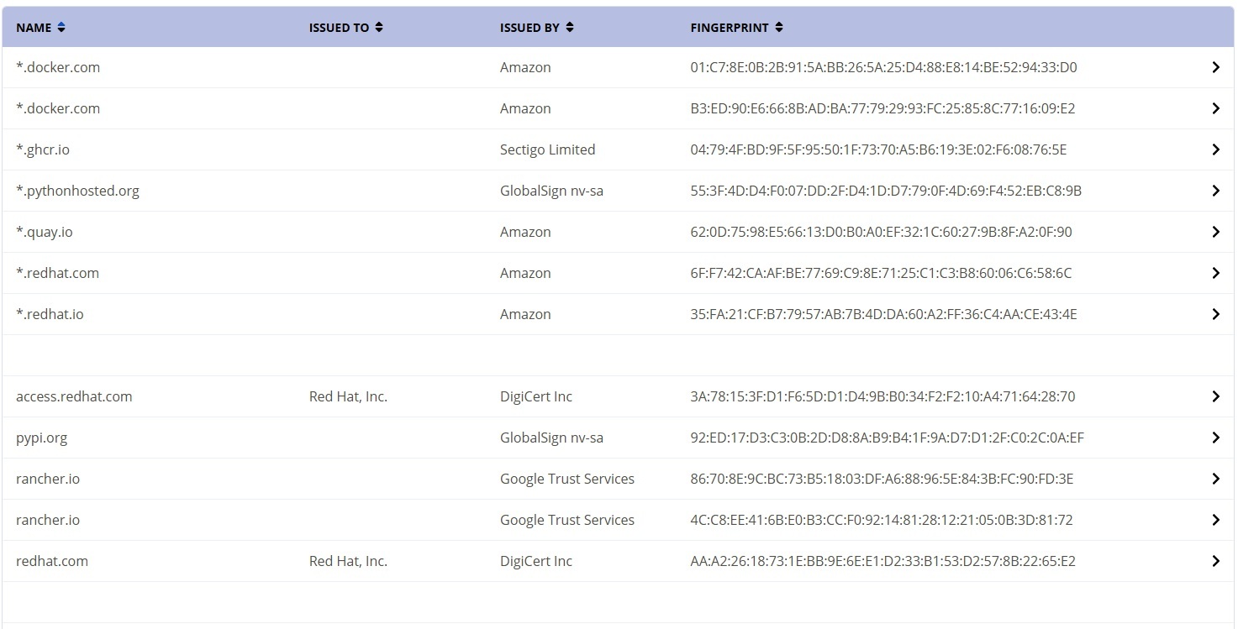Viewport: 1238px width, 629px height.
Task: Sort by the Issued To column arrows
Action: click(x=379, y=28)
